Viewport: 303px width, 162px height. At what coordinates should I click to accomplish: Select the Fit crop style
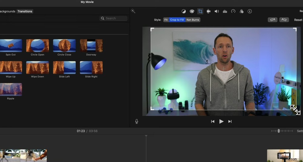click(x=166, y=20)
